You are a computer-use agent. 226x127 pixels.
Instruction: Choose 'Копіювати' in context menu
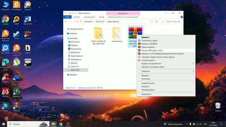click(166, 79)
